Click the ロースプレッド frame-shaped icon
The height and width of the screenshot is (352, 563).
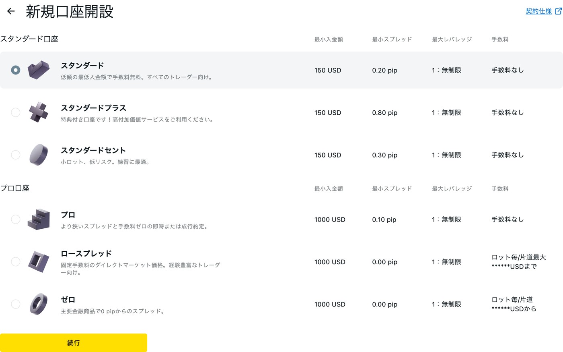click(39, 262)
